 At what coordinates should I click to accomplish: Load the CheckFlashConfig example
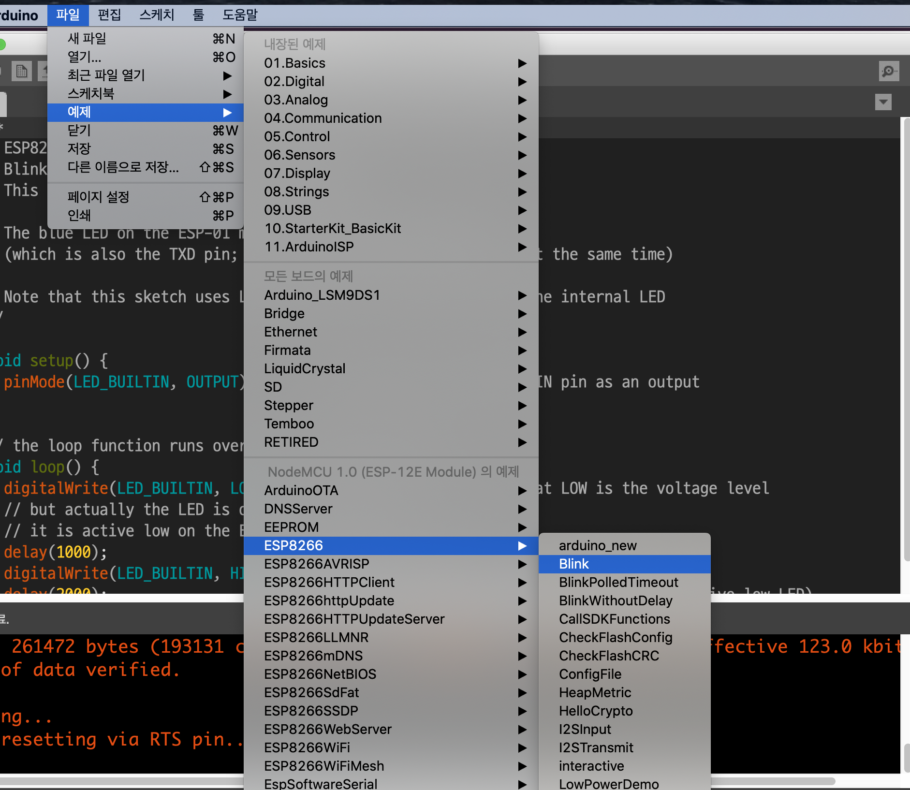coord(625,638)
